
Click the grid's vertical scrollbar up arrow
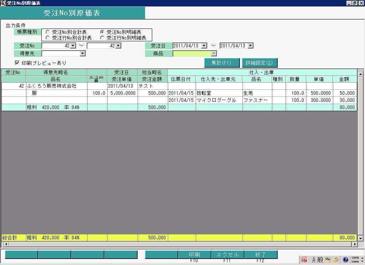tap(360, 74)
